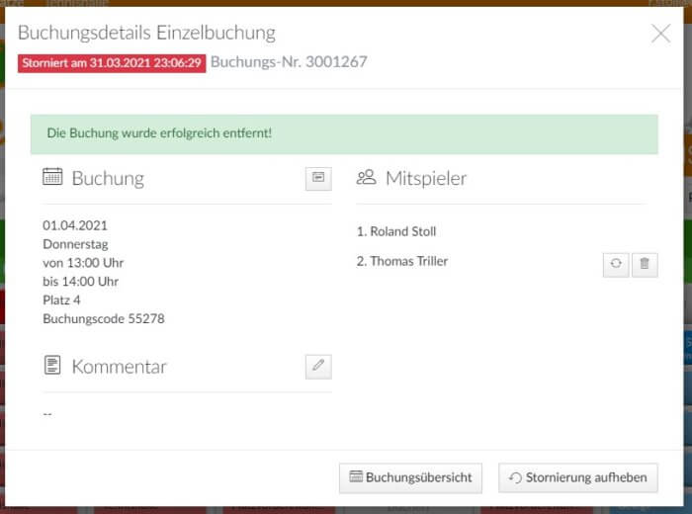Image resolution: width=692 pixels, height=514 pixels.
Task: Open the Buchungsübersicht
Action: tap(410, 477)
